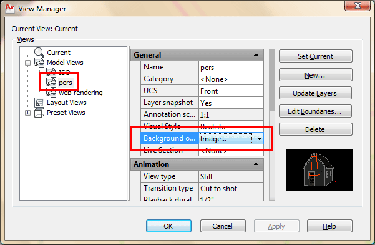The width and height of the screenshot is (375, 245).
Task: Select the Preset Views tree item
Action: coord(66,112)
